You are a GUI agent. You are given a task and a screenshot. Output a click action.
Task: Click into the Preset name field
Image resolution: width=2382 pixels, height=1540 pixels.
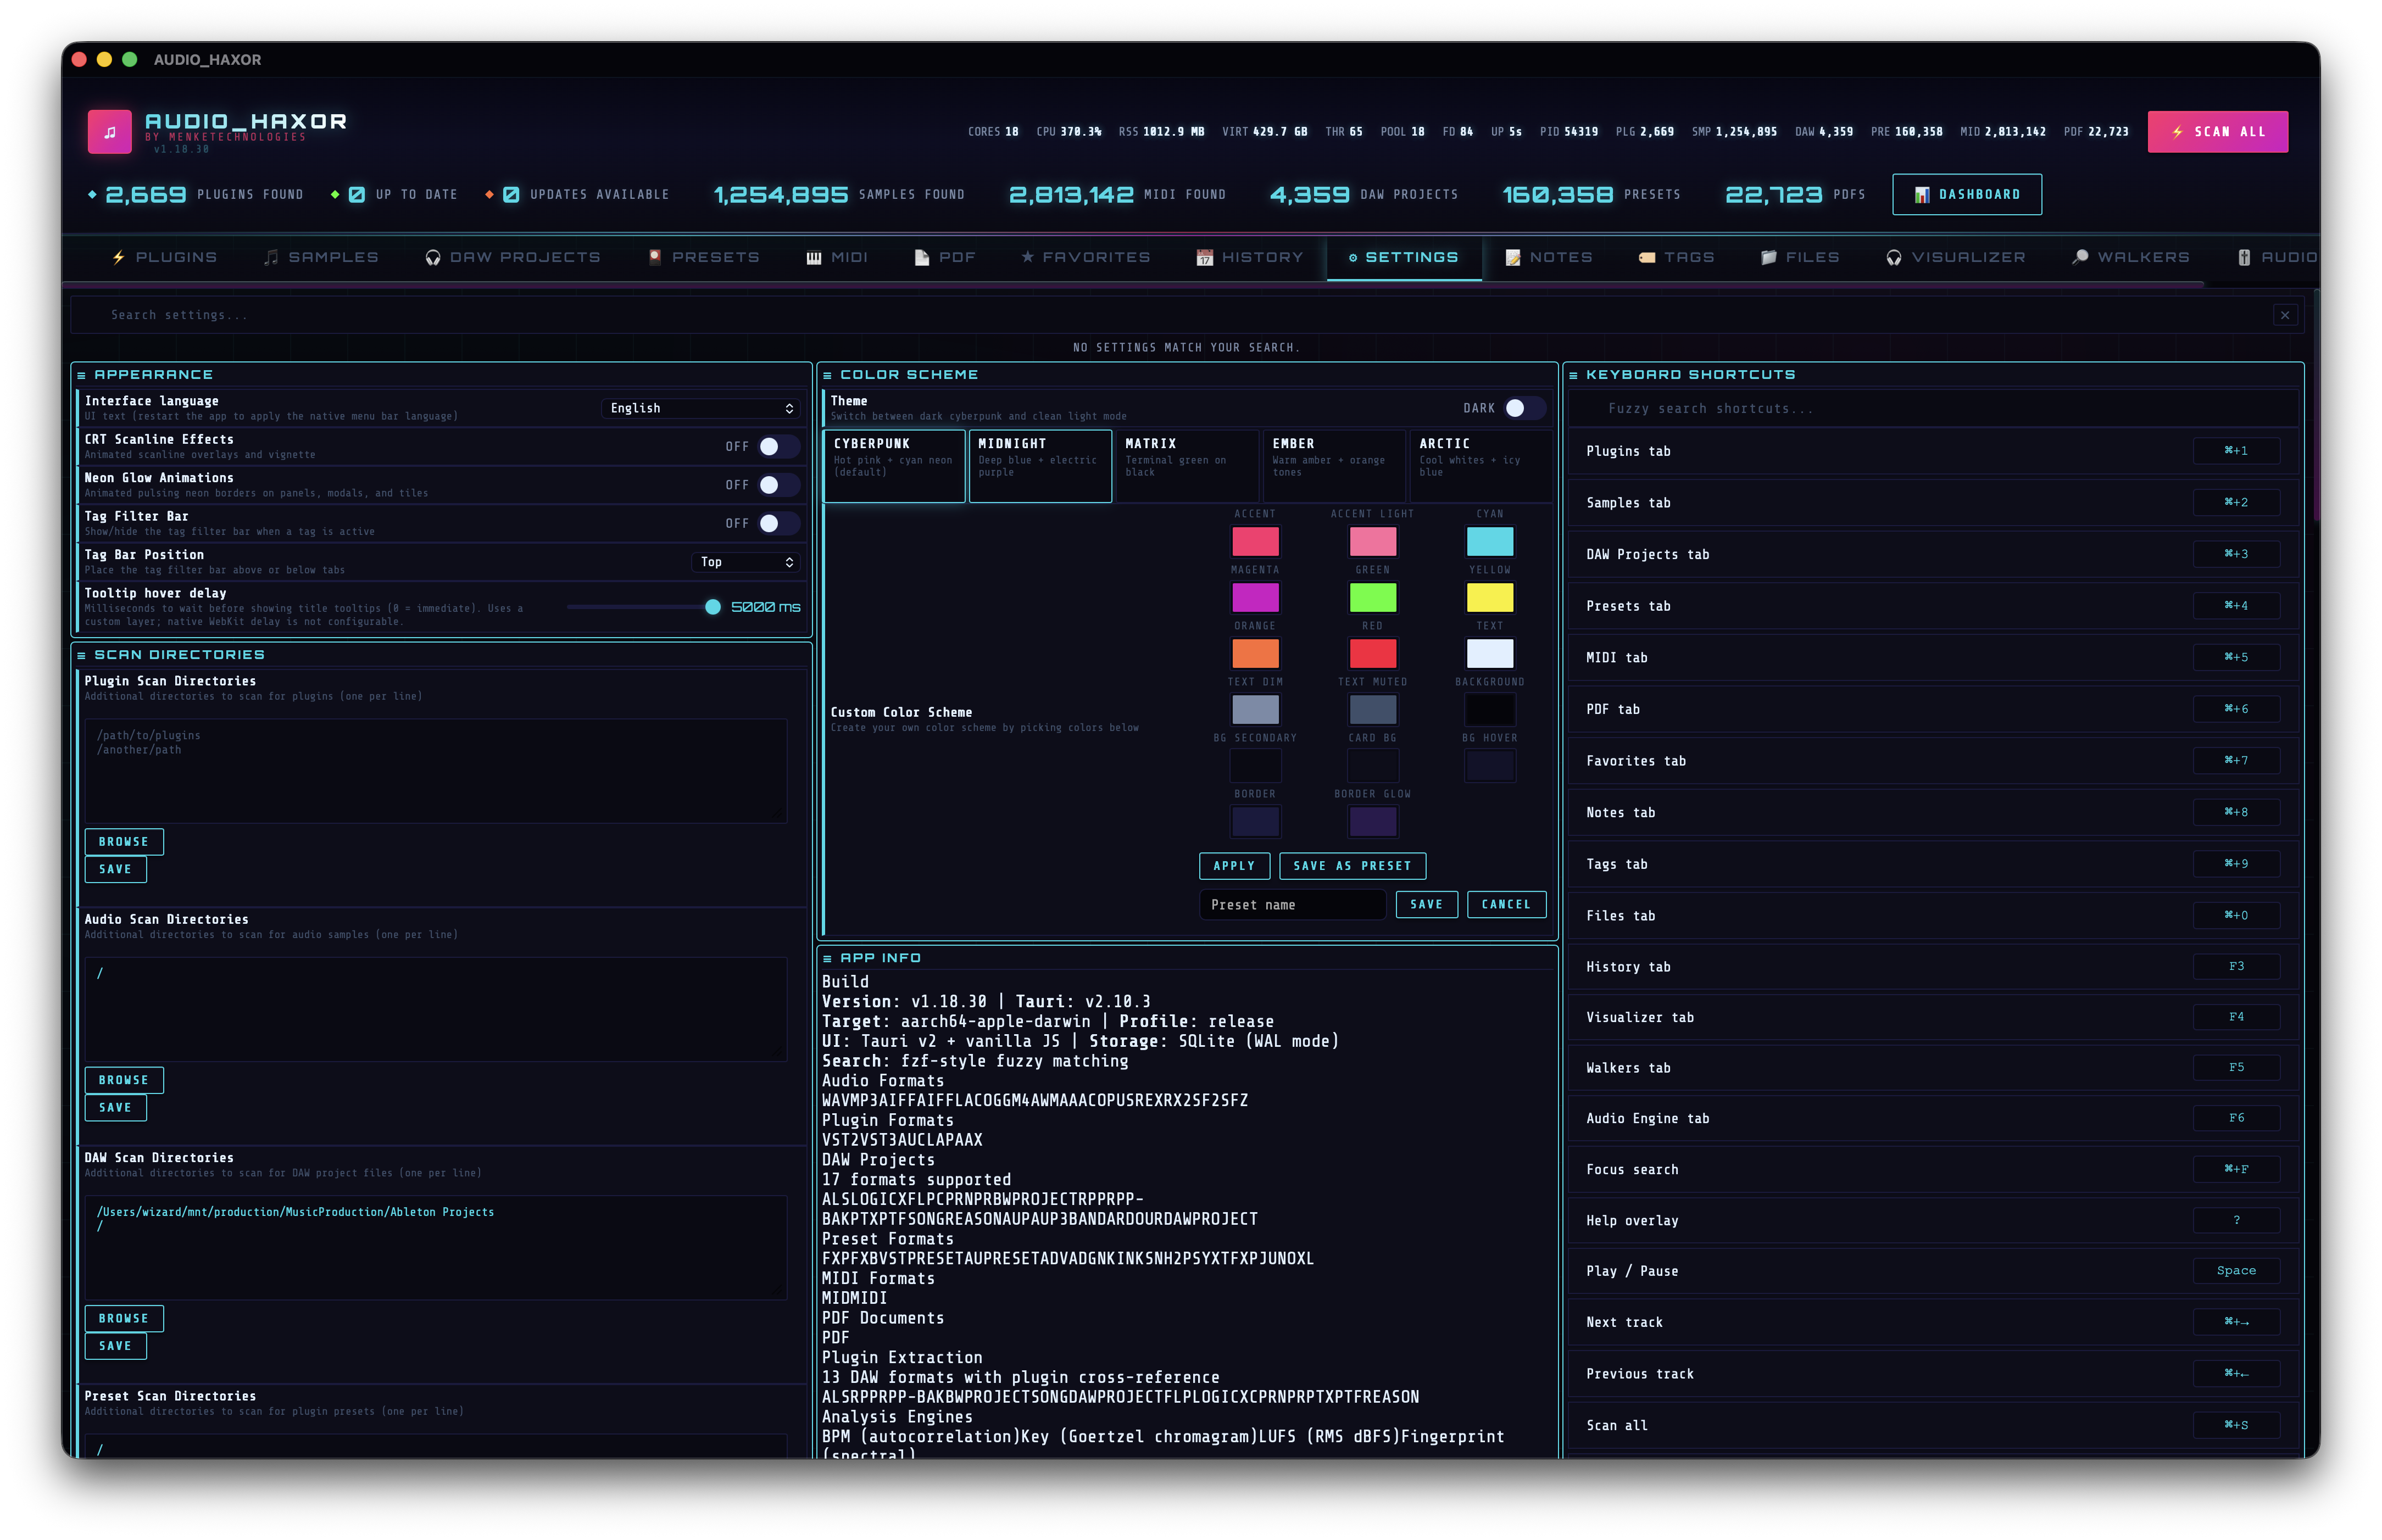1292,905
